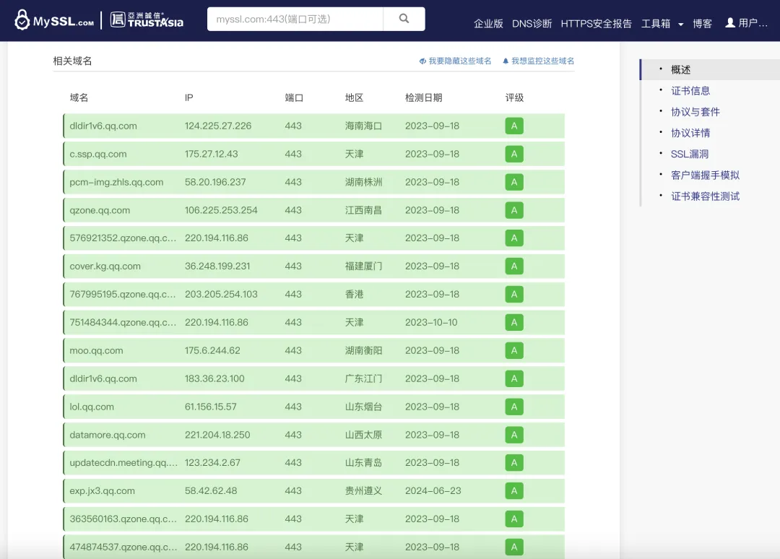The width and height of the screenshot is (780, 559).
Task: Click the A rating badge for 576921352.qzone row
Action: (x=514, y=238)
